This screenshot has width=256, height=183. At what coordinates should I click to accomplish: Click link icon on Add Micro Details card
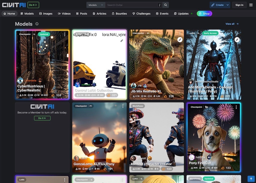237,39
